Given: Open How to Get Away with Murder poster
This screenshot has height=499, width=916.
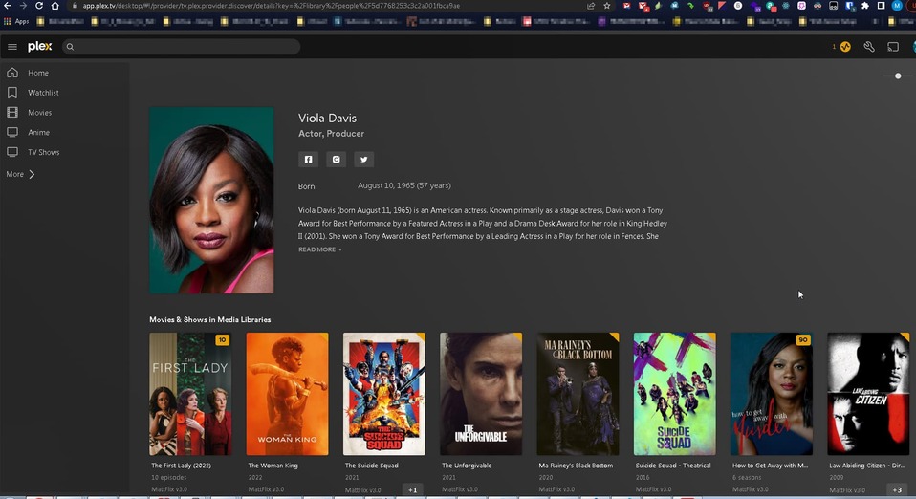Looking at the screenshot, I should click(772, 394).
